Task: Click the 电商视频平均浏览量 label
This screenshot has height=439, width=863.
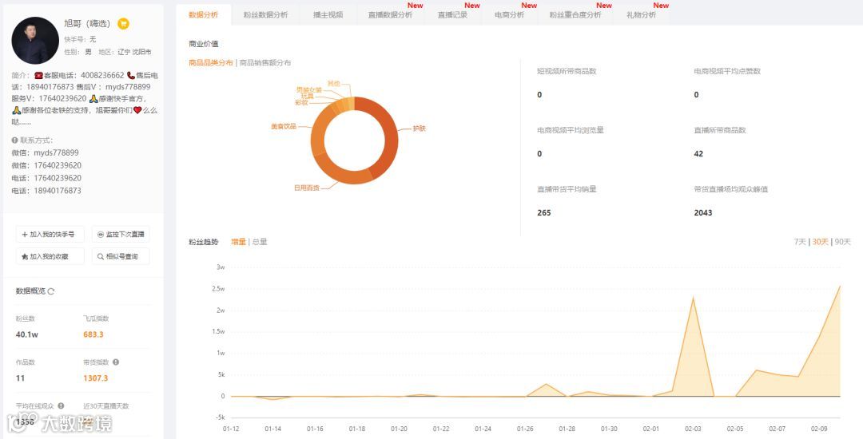Action: tap(571, 130)
